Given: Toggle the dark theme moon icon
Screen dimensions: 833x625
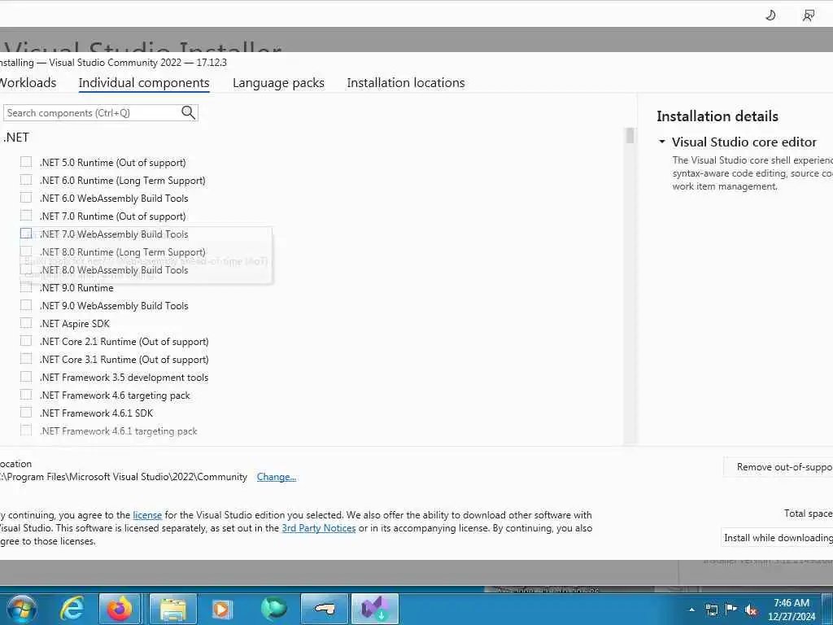Looking at the screenshot, I should click(770, 15).
